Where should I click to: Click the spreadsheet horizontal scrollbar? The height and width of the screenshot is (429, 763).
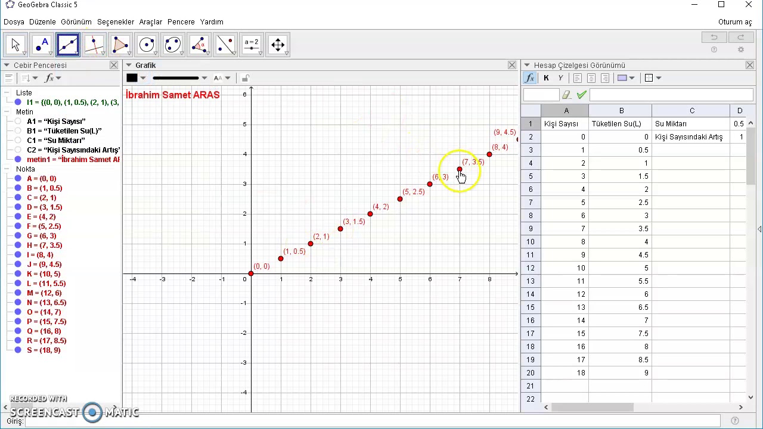[593, 408]
